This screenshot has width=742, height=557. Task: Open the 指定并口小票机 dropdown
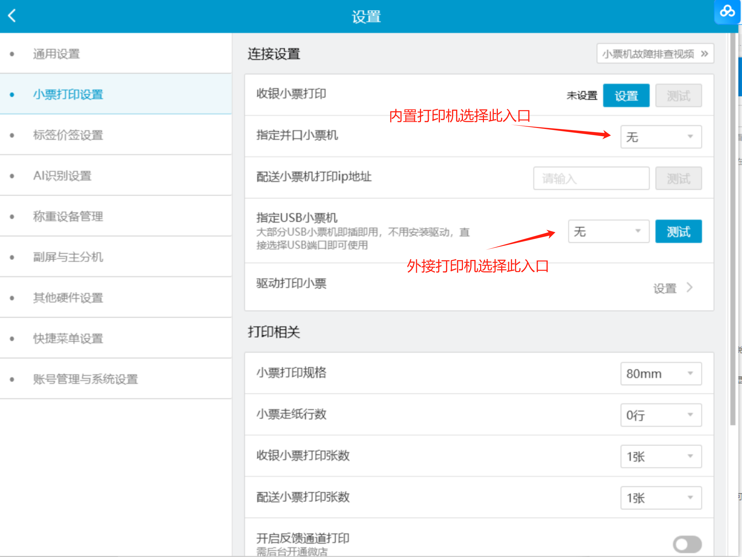(660, 136)
